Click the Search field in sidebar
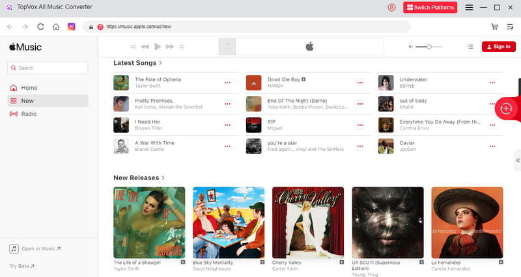The image size is (521, 277). [x=48, y=68]
